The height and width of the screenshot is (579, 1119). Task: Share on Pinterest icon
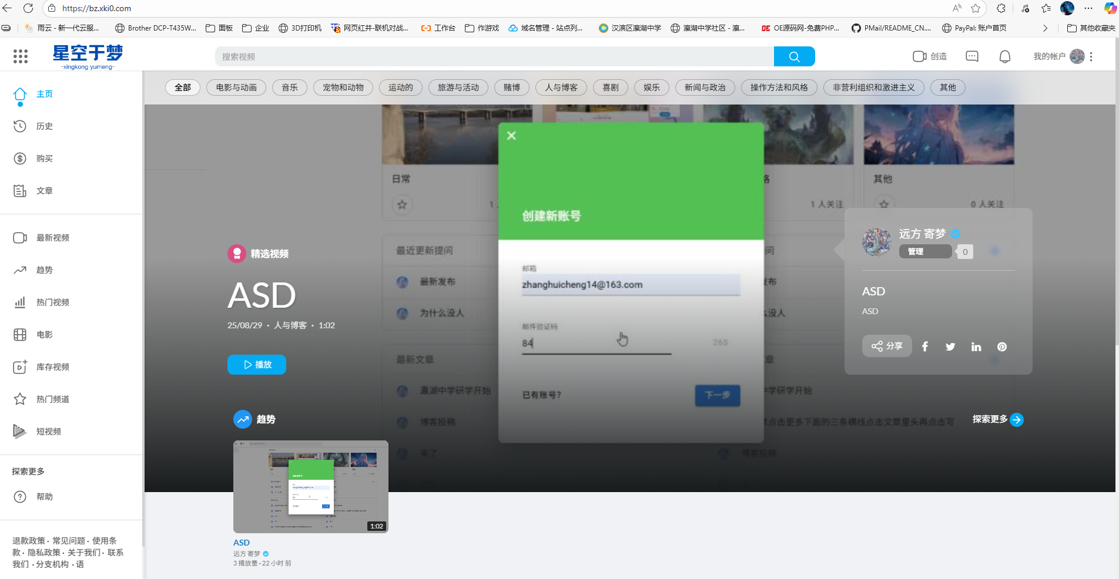coord(1002,346)
